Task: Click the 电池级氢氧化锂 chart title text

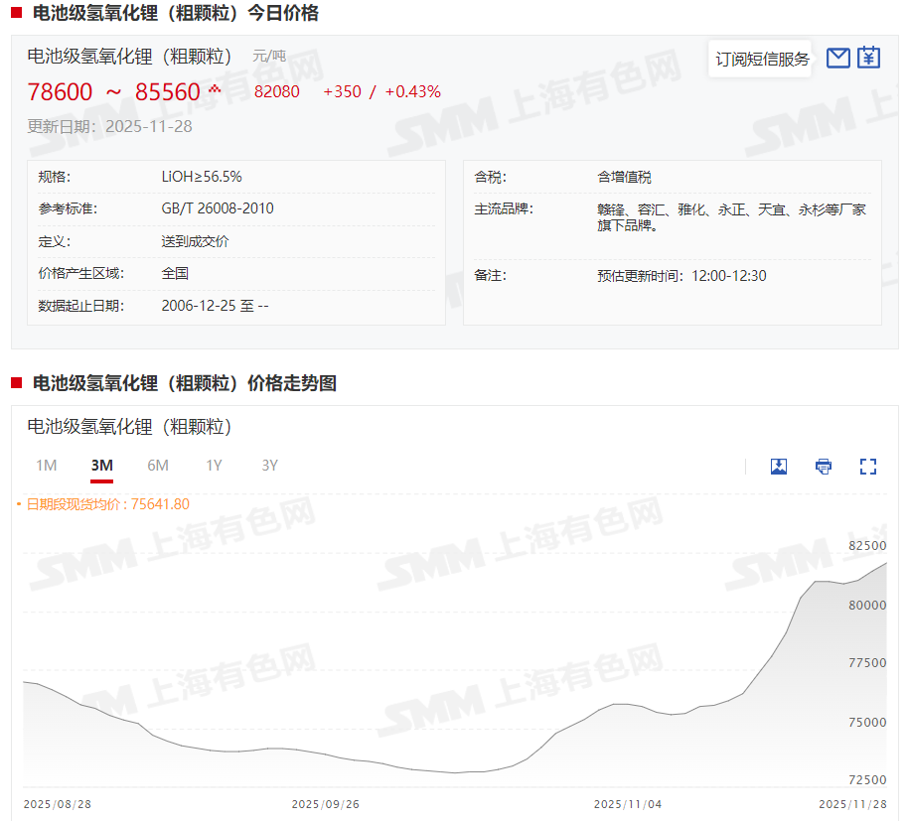Action: tap(129, 427)
